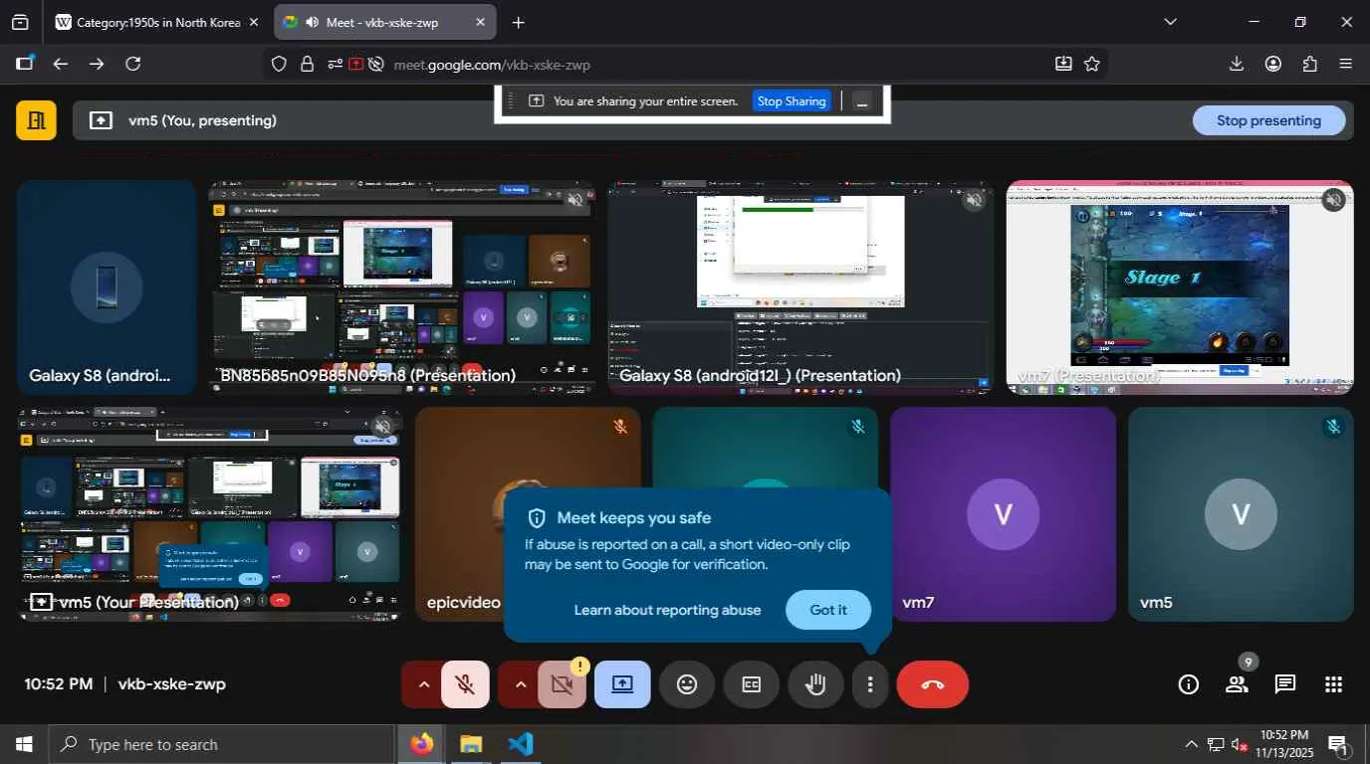The width and height of the screenshot is (1370, 764).
Task: Click the install icon in address bar
Action: pyautogui.click(x=1063, y=64)
